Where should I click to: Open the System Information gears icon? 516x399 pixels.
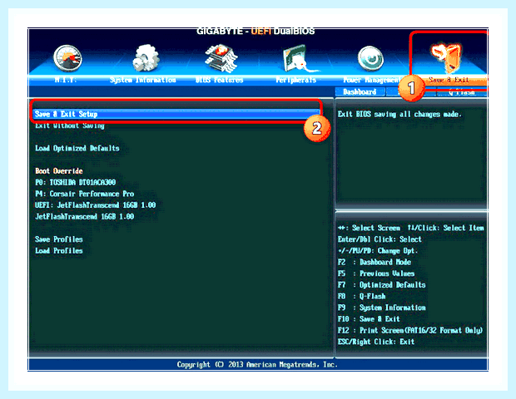pos(146,58)
